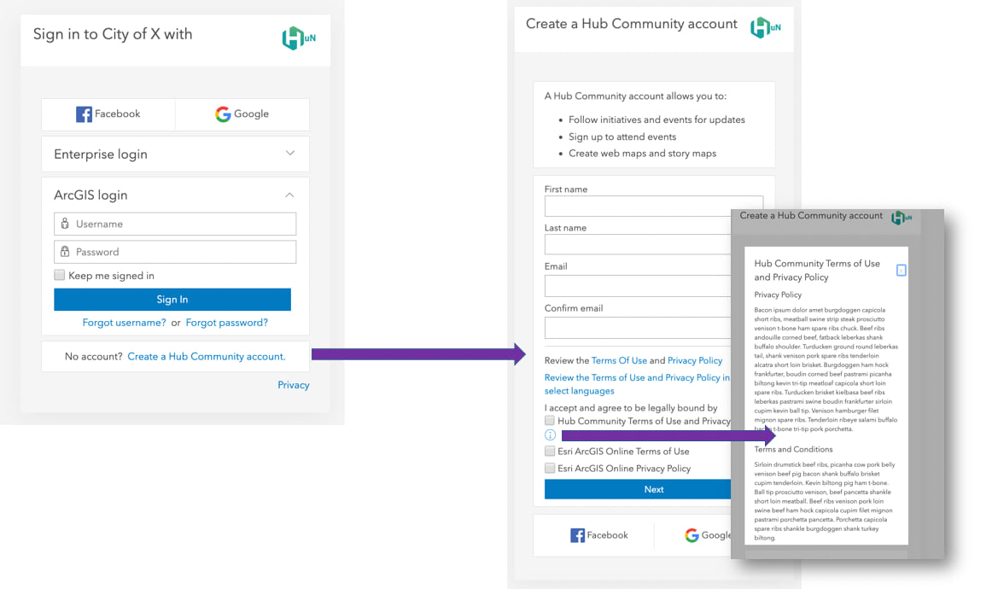Viewport: 998px width, 589px height.
Task: Click the lock icon in the Password field
Action: [x=65, y=252]
